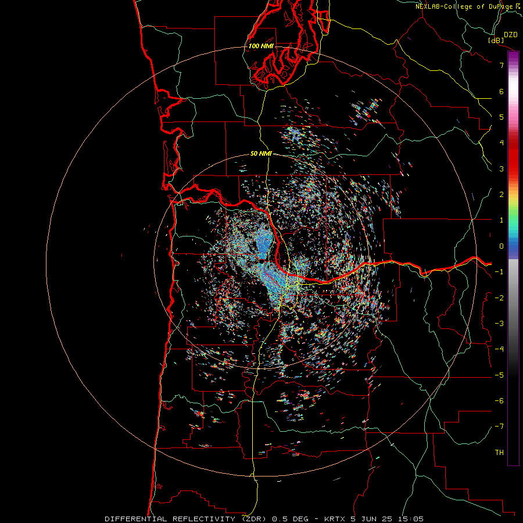Click the 2 dB tick label
Screen dimensions: 523x523
coord(501,195)
